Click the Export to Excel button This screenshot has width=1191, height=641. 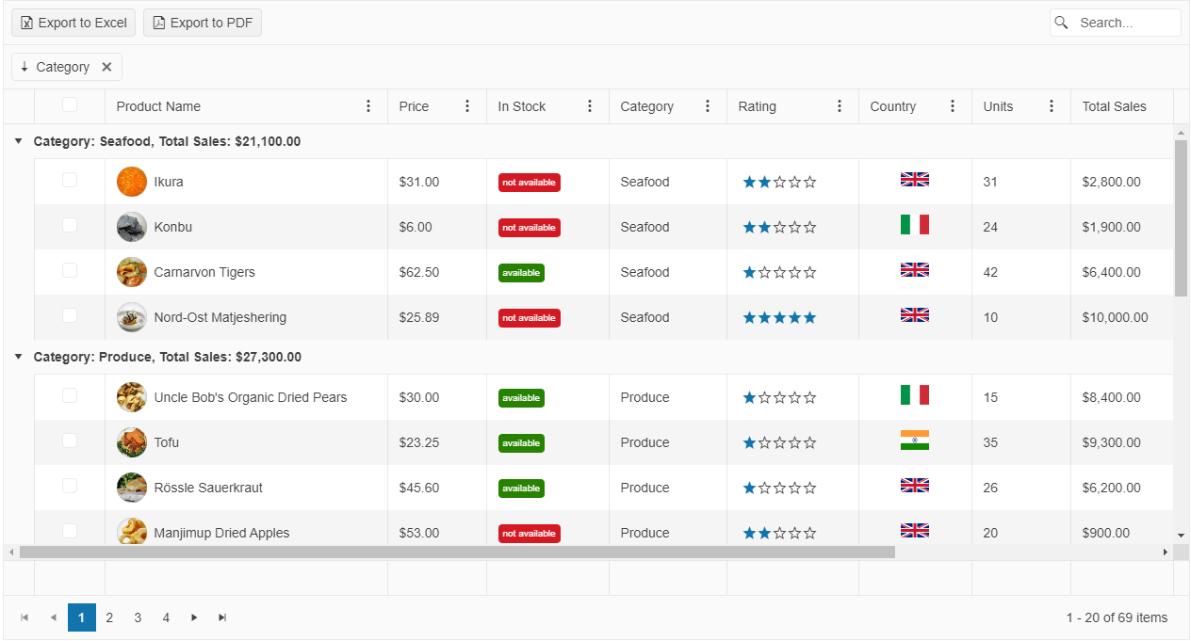click(x=73, y=22)
